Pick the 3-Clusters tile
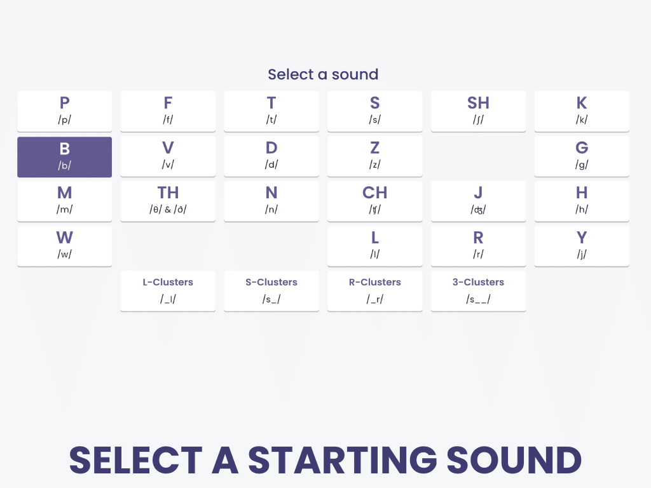The width and height of the screenshot is (651, 488). point(478,290)
